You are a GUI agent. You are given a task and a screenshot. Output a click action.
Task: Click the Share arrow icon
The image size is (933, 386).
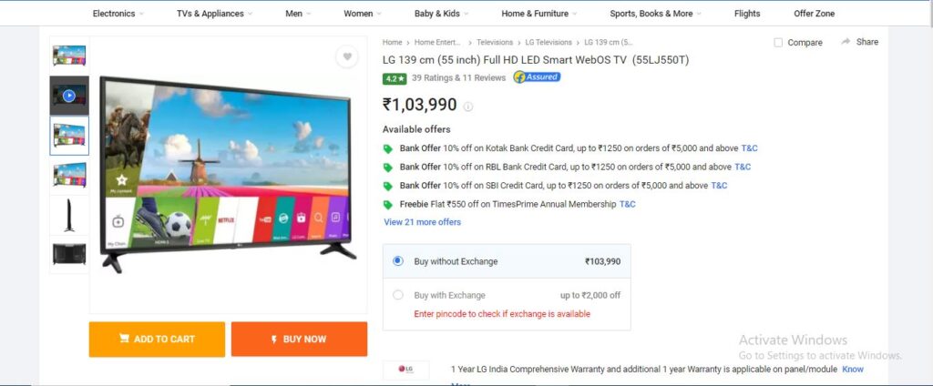click(x=846, y=42)
